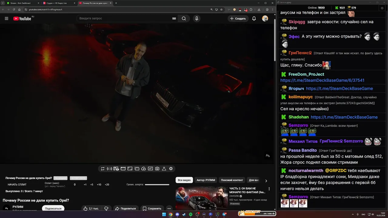The width and height of the screenshot is (388, 218).
Task: Open browser downloads icon
Action: (259, 9)
